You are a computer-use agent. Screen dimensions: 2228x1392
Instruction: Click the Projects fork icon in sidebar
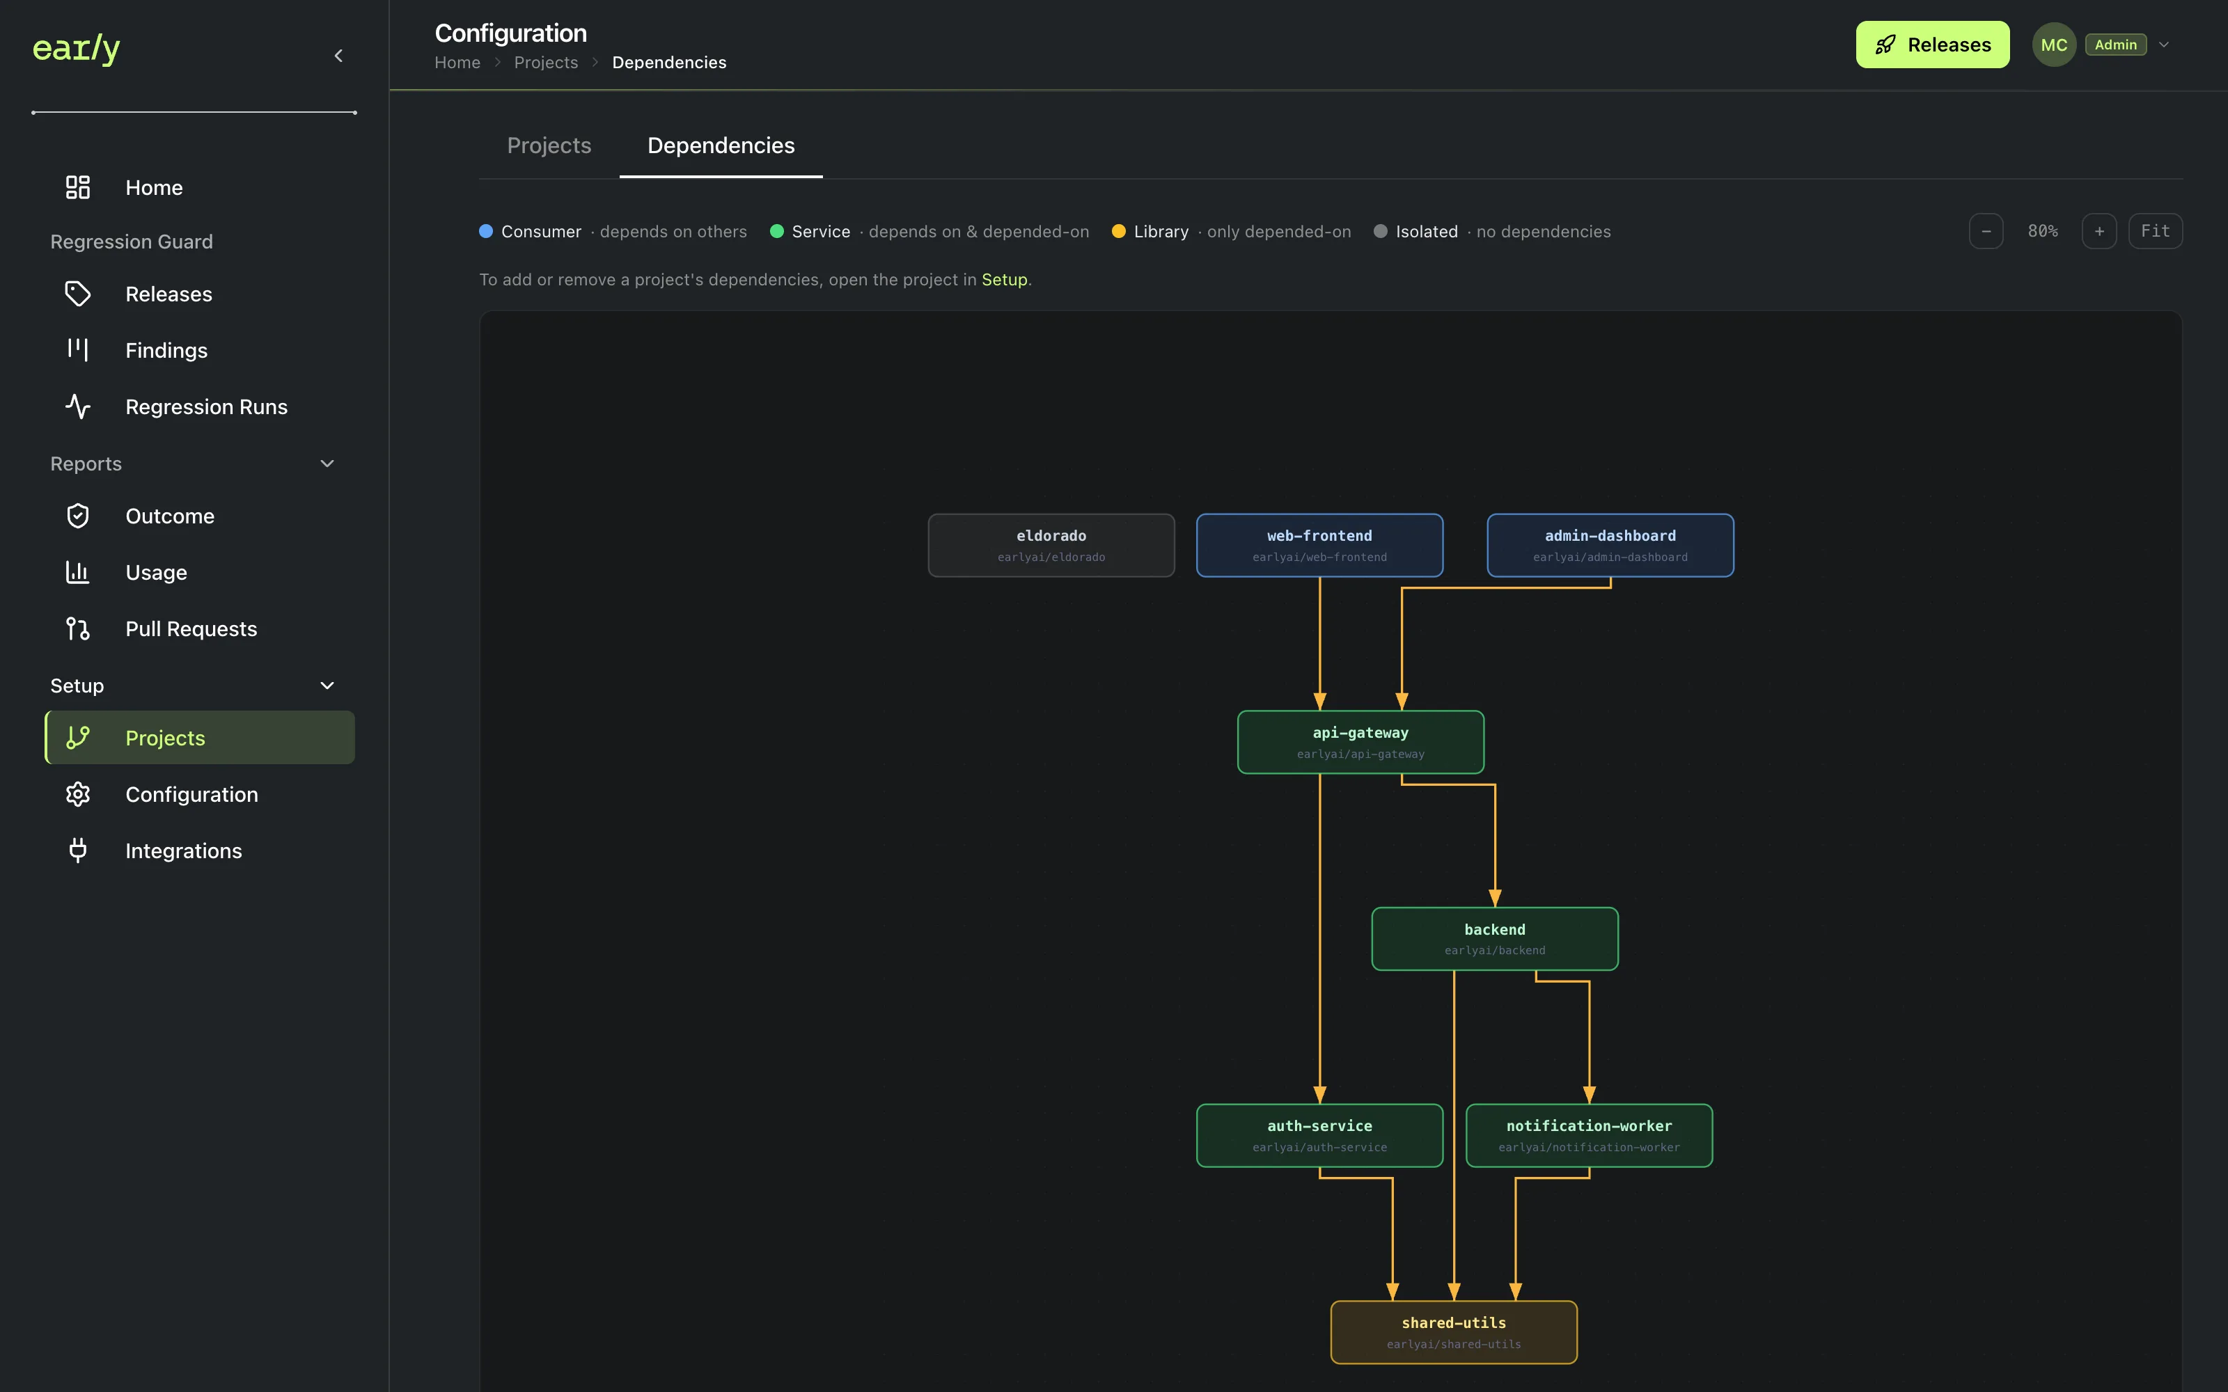point(78,738)
